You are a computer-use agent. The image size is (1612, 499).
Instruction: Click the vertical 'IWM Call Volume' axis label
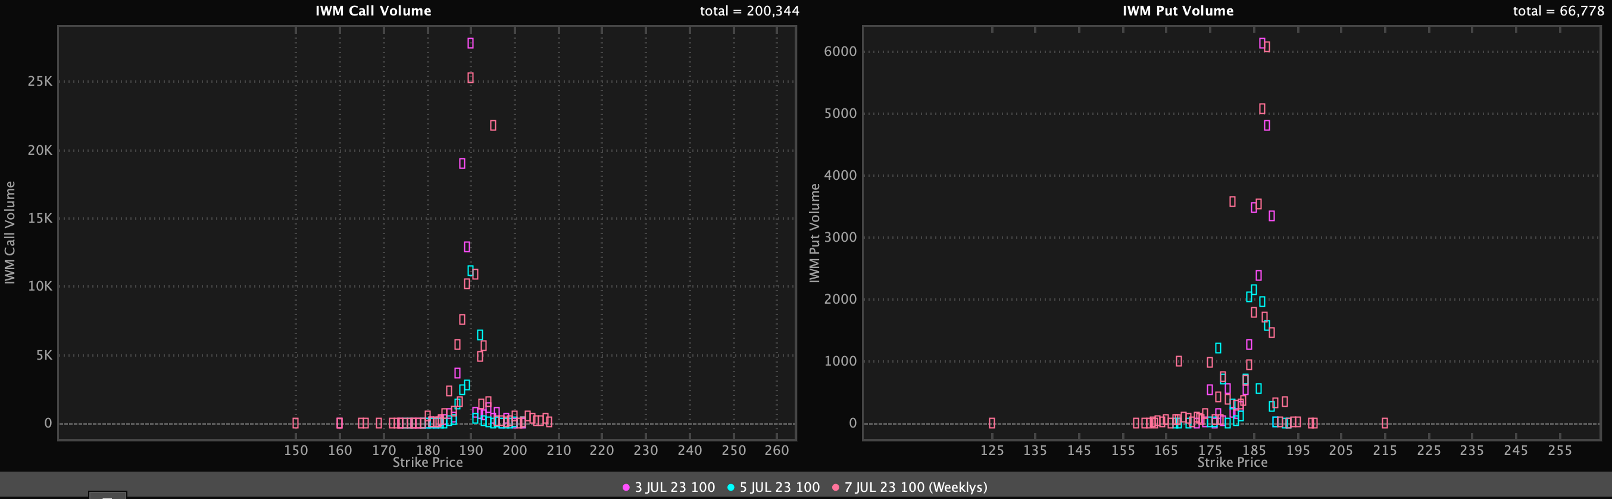pyautogui.click(x=10, y=232)
